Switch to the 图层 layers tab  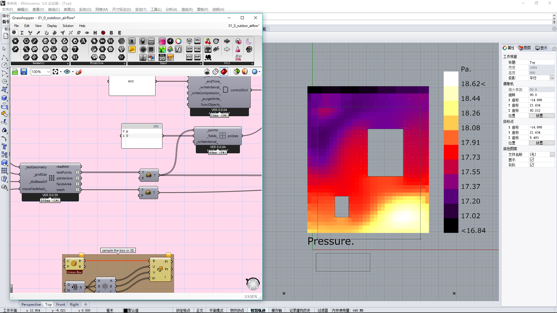(x=525, y=48)
